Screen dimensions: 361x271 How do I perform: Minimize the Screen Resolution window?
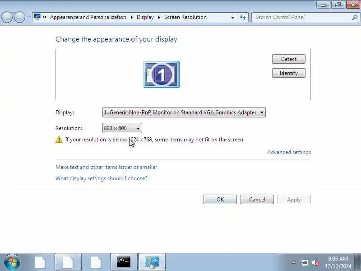point(323,5)
